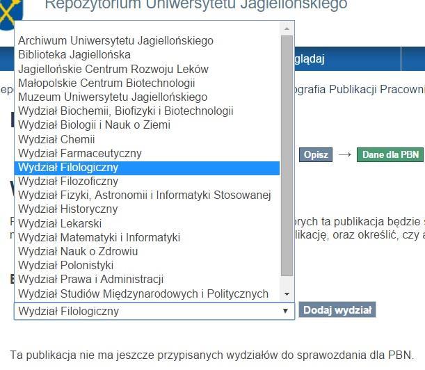The width and height of the screenshot is (425, 370).
Task: Choose Wydział Filozoficzny
Action: pos(147,182)
